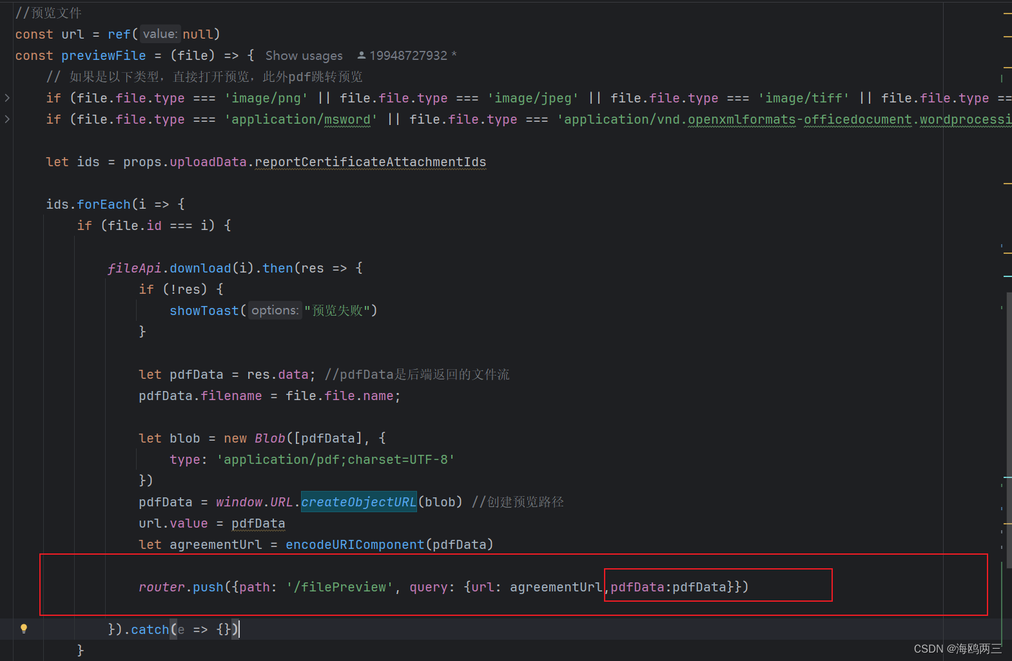
Task: Click the showToast function call
Action: (x=204, y=311)
